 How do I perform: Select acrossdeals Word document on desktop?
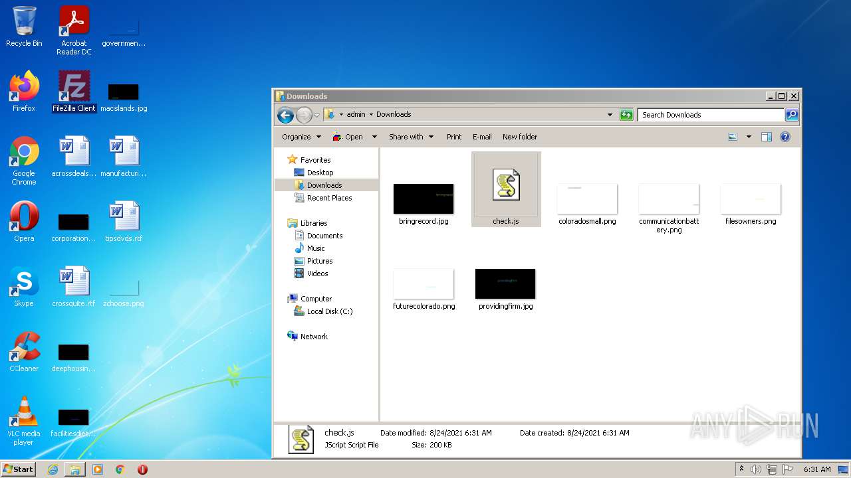tap(74, 156)
